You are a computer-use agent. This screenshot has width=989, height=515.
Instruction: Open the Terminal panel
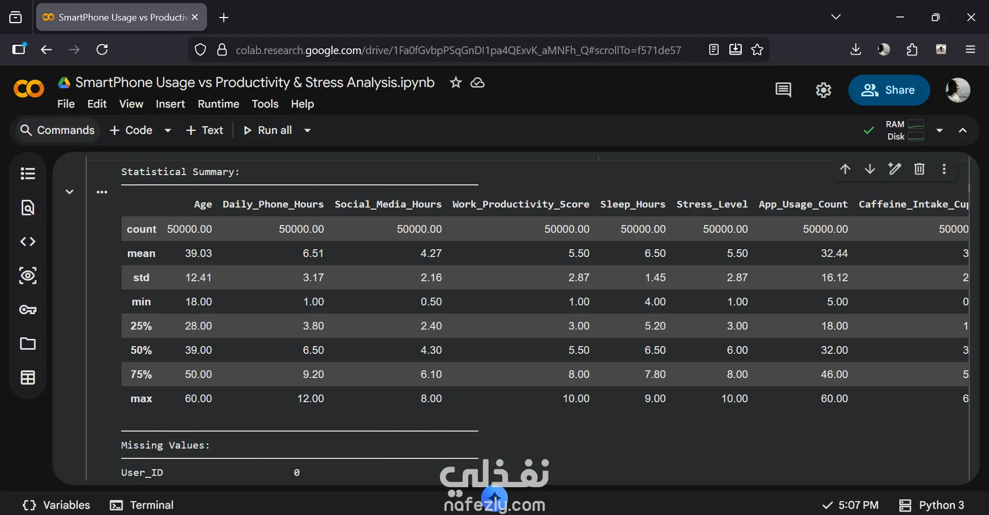(142, 505)
